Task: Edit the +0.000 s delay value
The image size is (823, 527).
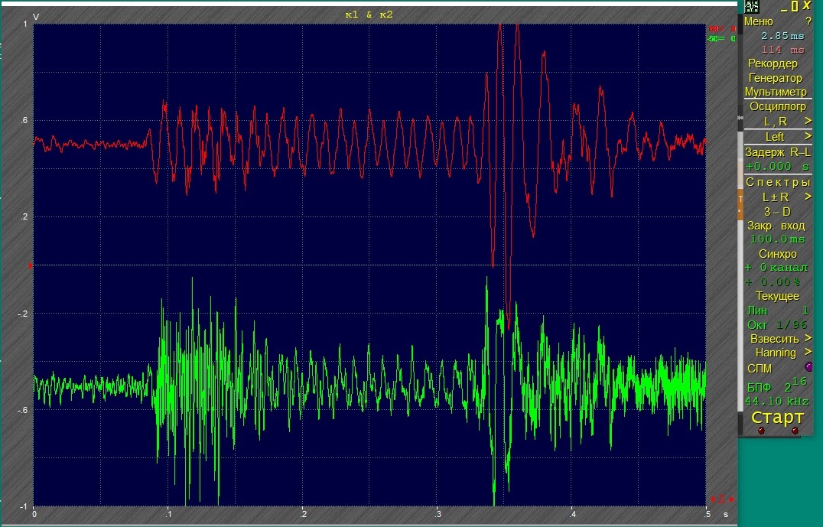Action: click(x=778, y=167)
